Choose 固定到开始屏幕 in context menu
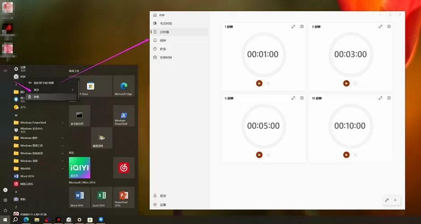Screen dimensions: 421x224 pyautogui.click(x=52, y=83)
